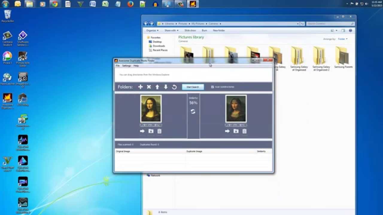The image size is (383, 215).
Task: Click the folder icon under the right Mona Lisa
Action: coord(236,131)
